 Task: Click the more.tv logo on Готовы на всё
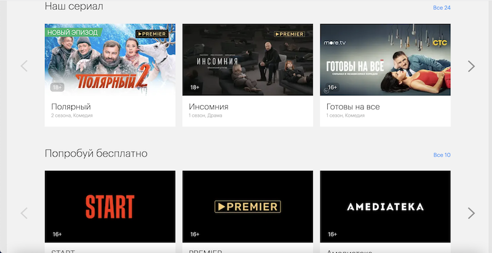(335, 42)
